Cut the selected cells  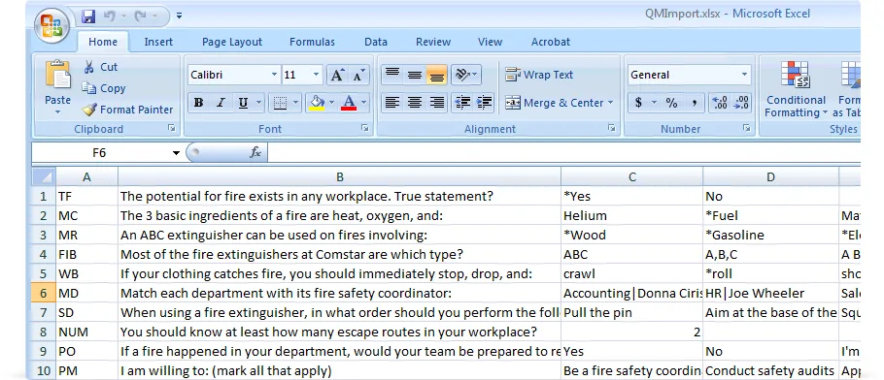click(x=100, y=67)
